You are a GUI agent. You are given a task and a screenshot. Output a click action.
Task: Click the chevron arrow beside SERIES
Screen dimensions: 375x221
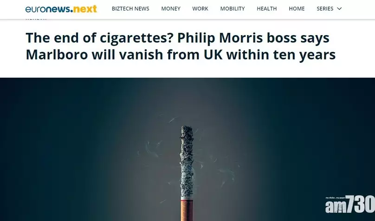click(x=339, y=9)
